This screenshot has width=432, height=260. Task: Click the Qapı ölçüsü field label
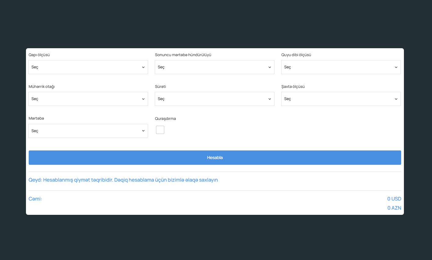[x=39, y=55]
